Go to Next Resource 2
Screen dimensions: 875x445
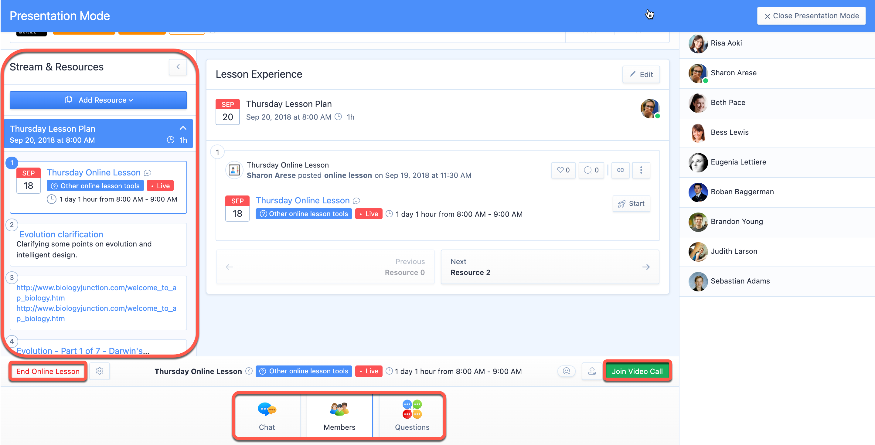(550, 267)
